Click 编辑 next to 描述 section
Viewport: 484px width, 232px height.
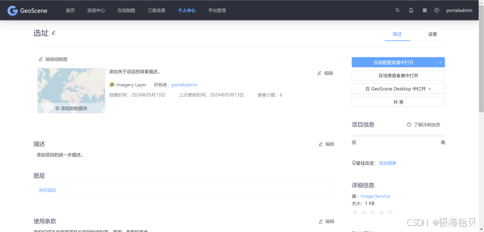326,144
